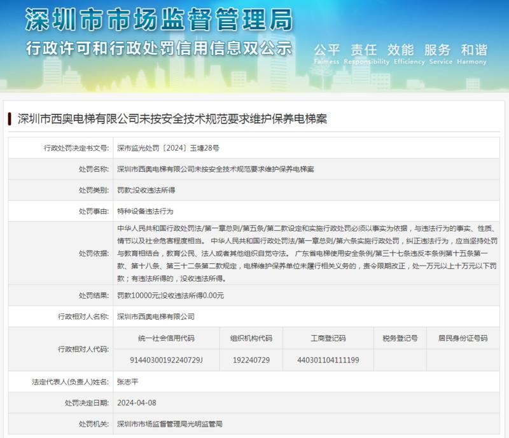Click 特种设备违法行为 reason text
This screenshot has width=509, height=438.
(145, 211)
